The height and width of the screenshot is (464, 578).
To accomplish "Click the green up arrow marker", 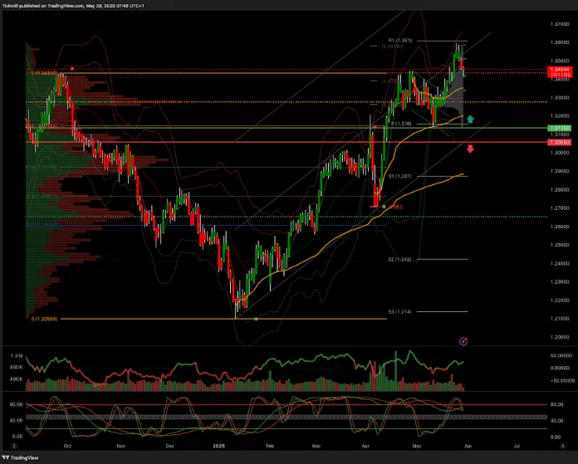I will click(x=470, y=120).
